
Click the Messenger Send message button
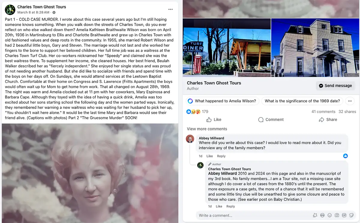pyautogui.click(x=335, y=86)
